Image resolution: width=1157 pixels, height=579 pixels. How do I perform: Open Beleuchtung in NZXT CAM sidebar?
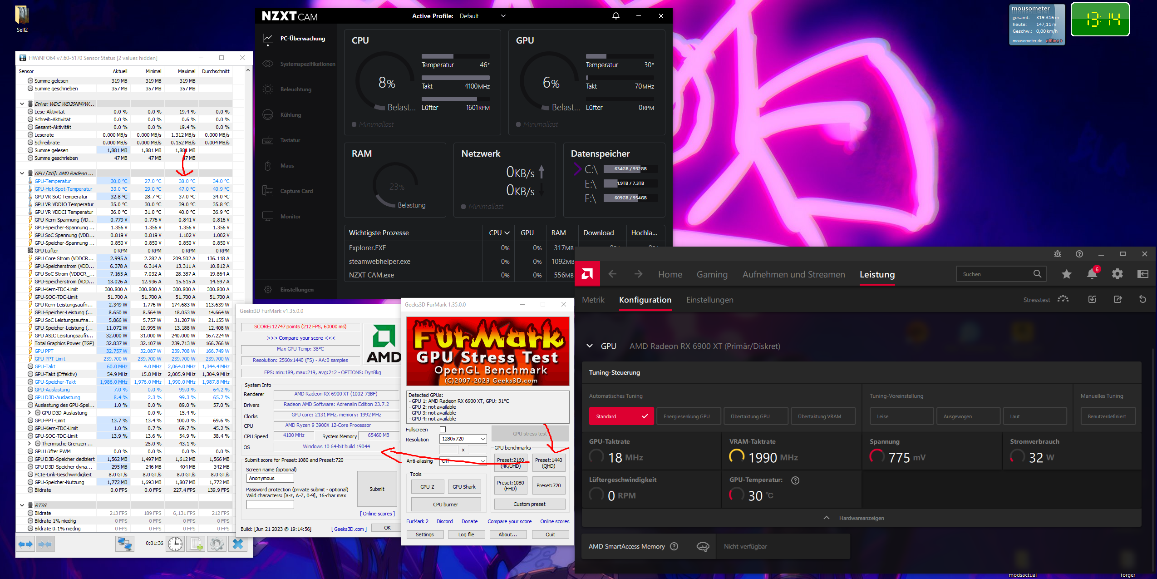(295, 89)
